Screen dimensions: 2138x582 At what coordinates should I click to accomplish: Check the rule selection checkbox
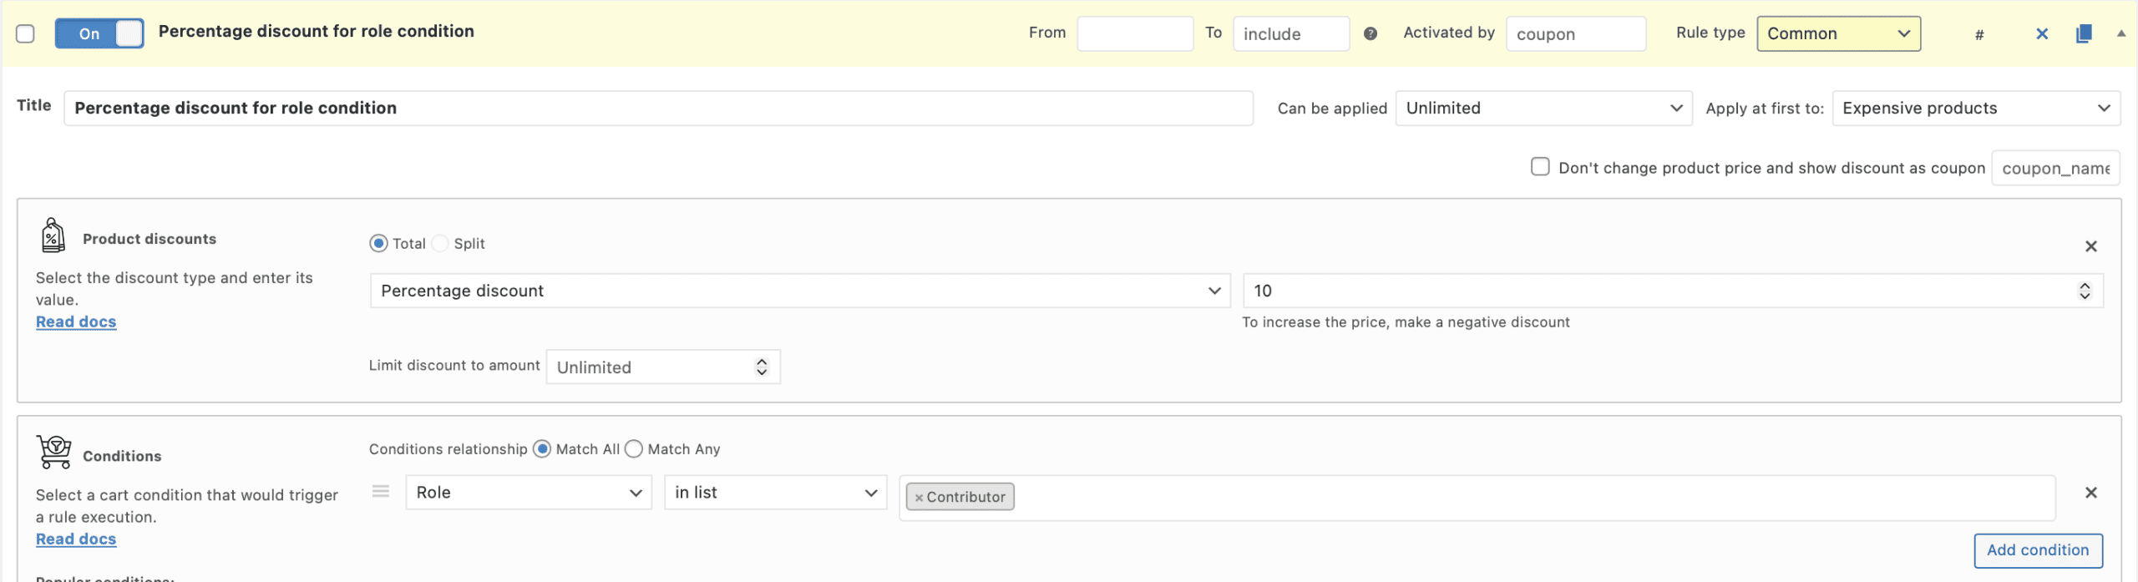click(26, 33)
